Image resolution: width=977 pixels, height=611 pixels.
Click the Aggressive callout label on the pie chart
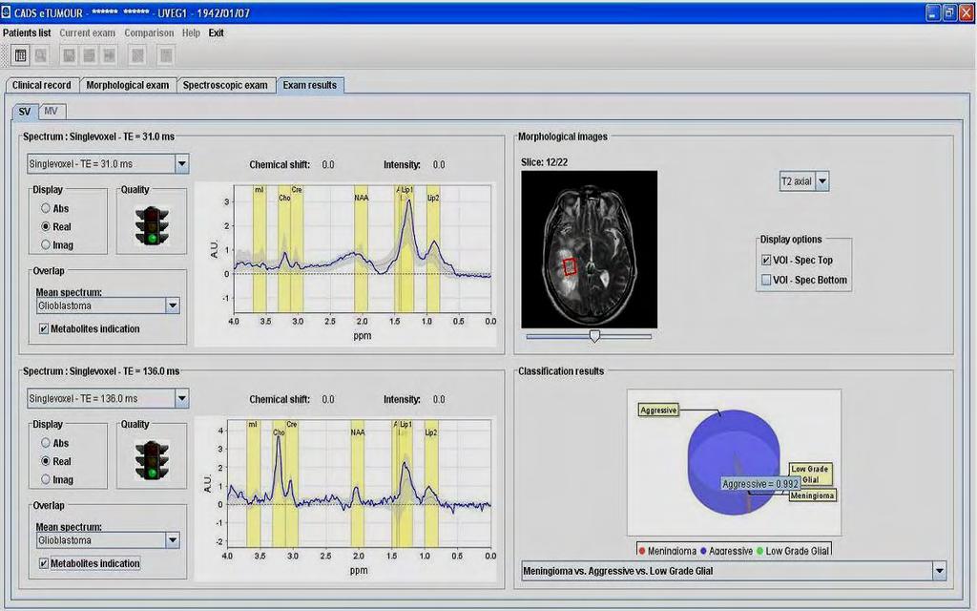pyautogui.click(x=658, y=411)
